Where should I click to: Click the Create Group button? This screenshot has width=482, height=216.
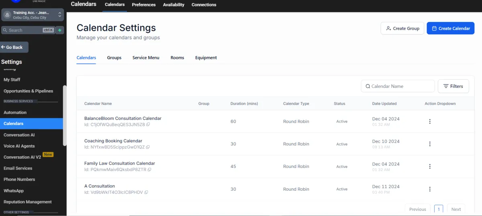pos(402,28)
